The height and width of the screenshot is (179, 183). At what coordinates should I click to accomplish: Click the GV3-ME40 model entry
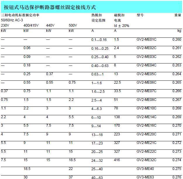tap(145, 169)
